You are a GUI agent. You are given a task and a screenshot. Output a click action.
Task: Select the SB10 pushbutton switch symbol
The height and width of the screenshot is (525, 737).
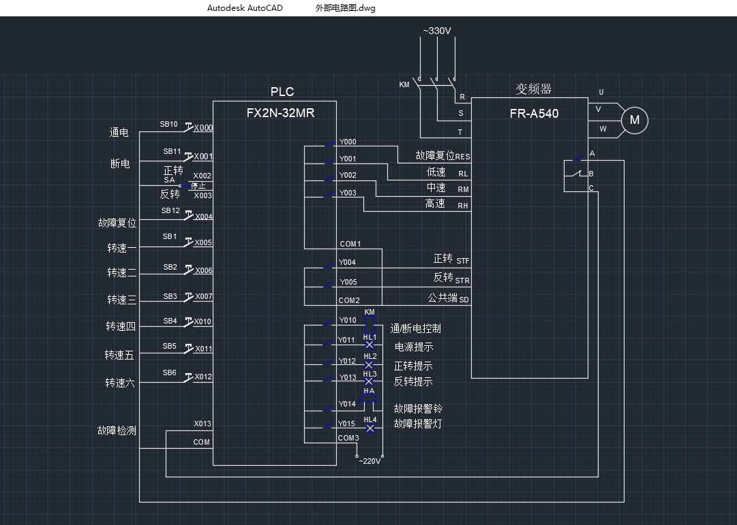188,127
